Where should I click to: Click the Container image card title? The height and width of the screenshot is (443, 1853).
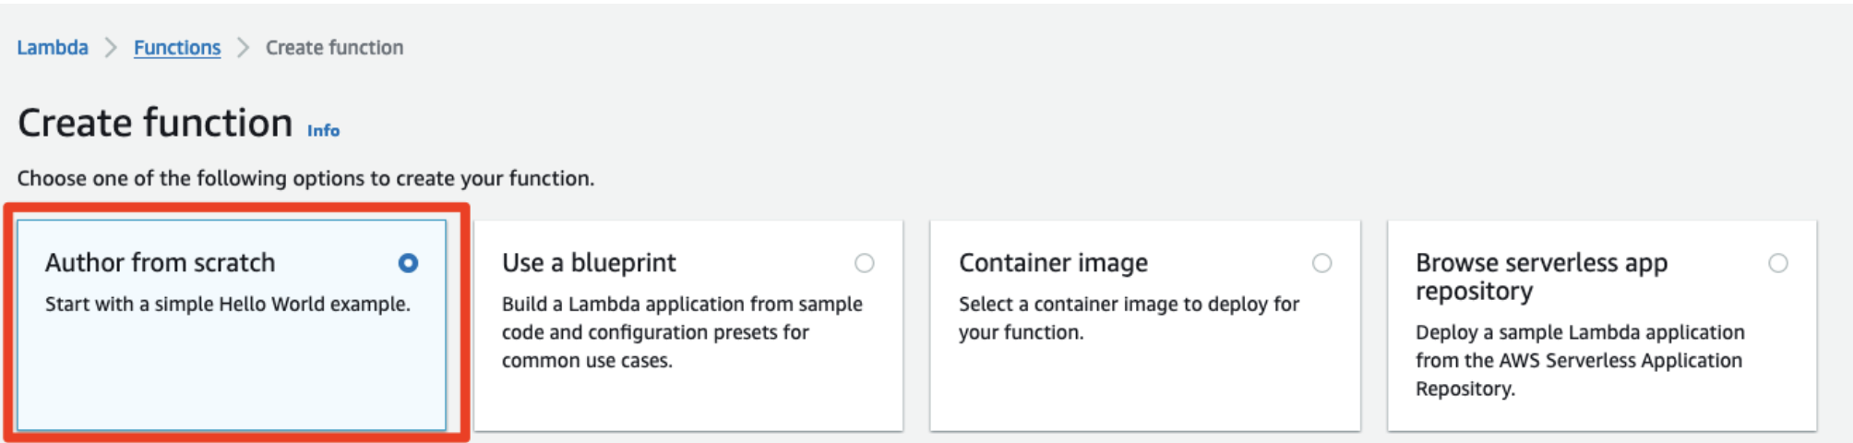click(x=1053, y=263)
